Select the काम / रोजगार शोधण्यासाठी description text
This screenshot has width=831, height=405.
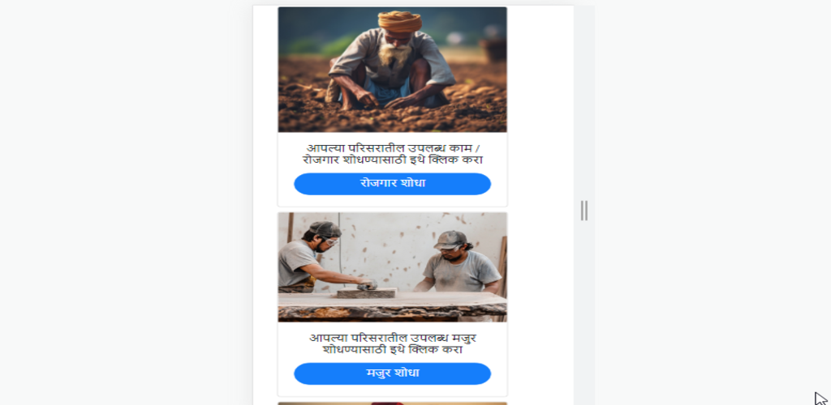tap(392, 154)
